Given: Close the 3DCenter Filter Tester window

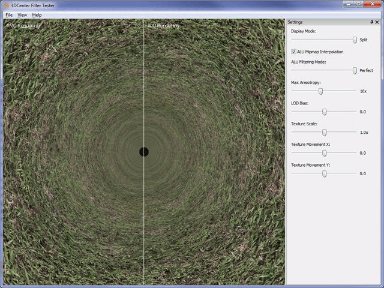Looking at the screenshot, I should 373,4.
